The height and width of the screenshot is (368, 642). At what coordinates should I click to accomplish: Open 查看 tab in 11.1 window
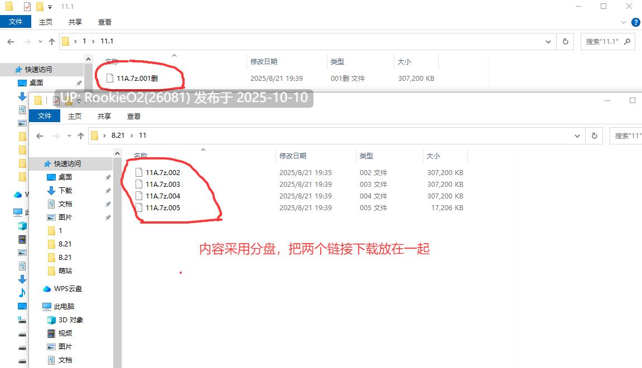point(105,22)
